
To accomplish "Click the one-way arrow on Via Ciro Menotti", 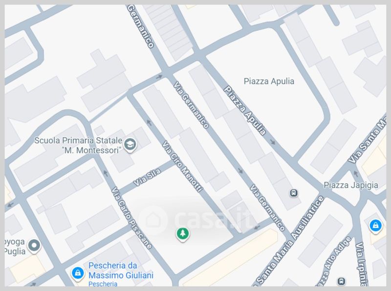I will (149, 123).
